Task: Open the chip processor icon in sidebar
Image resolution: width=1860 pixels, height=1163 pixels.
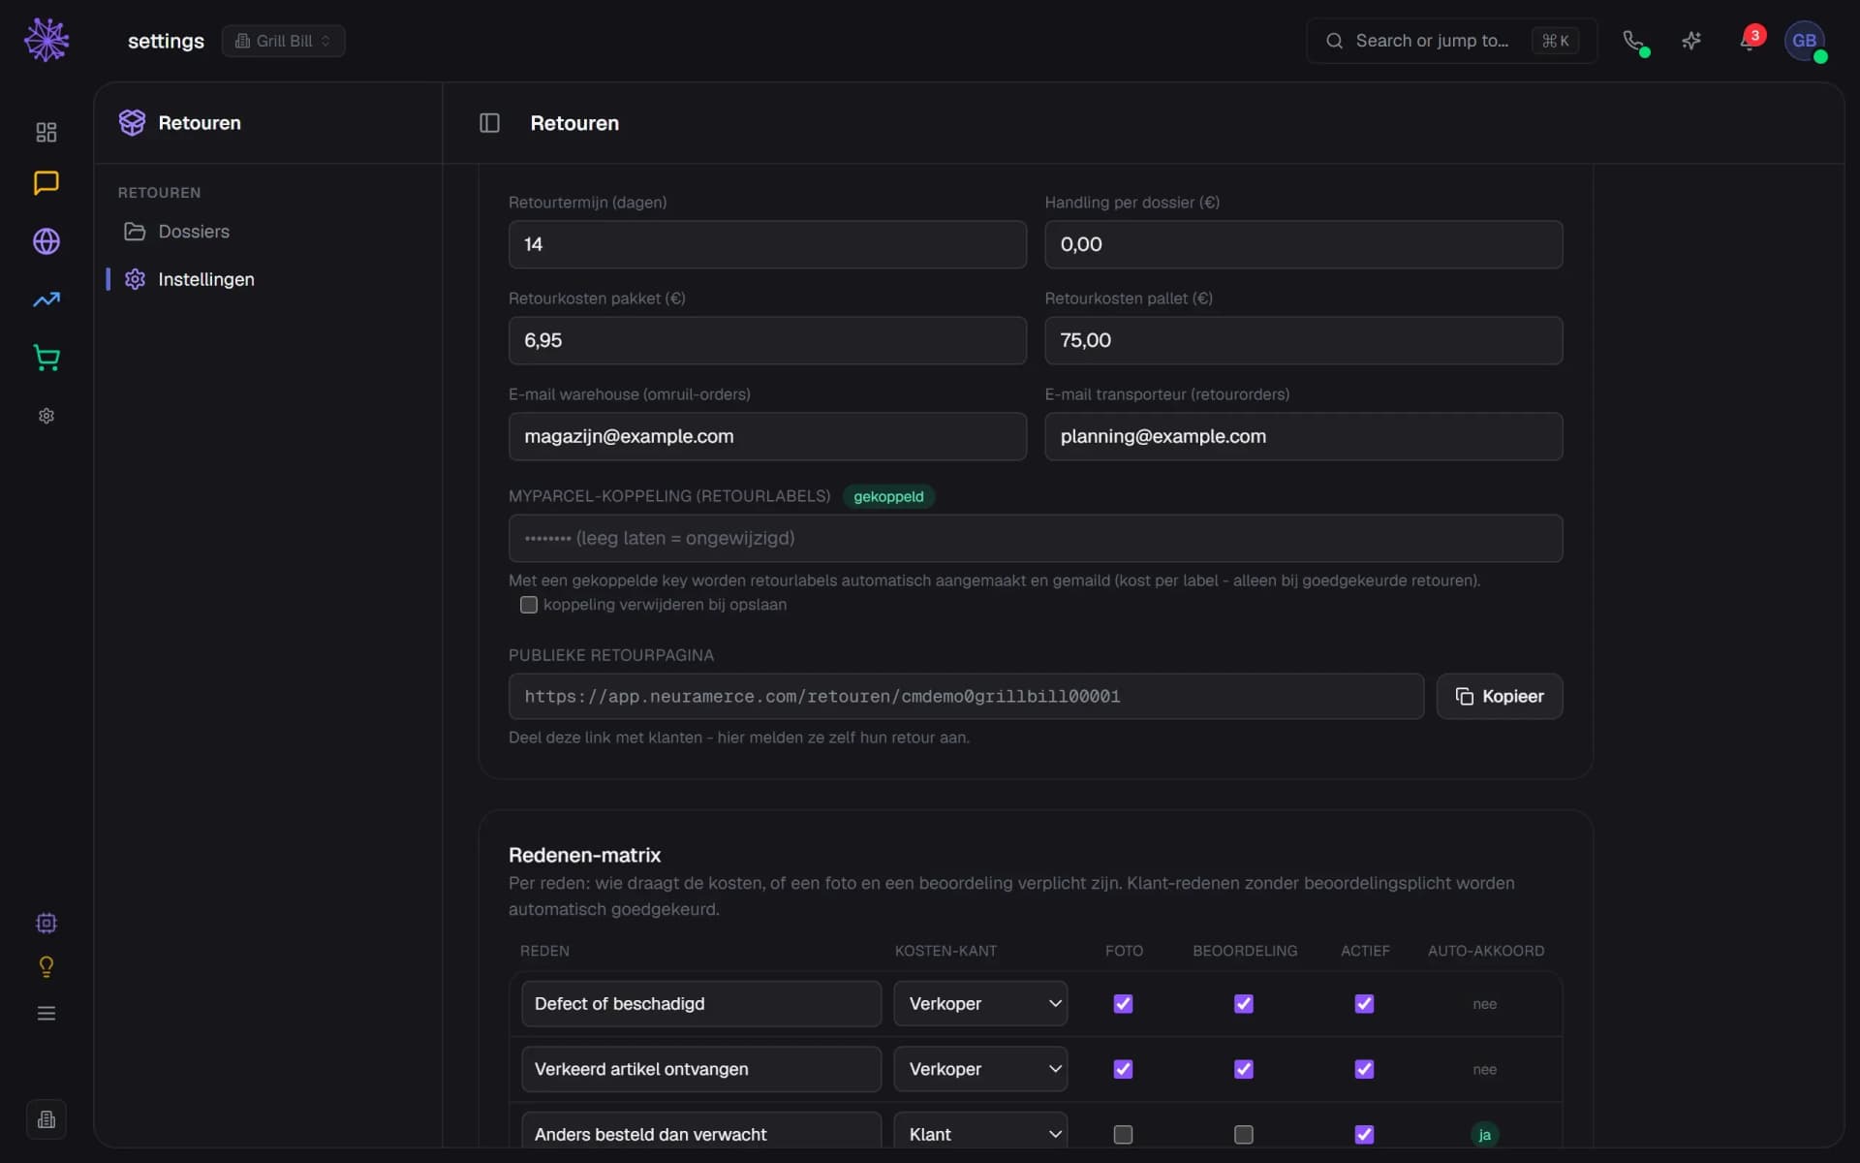Action: [46, 923]
